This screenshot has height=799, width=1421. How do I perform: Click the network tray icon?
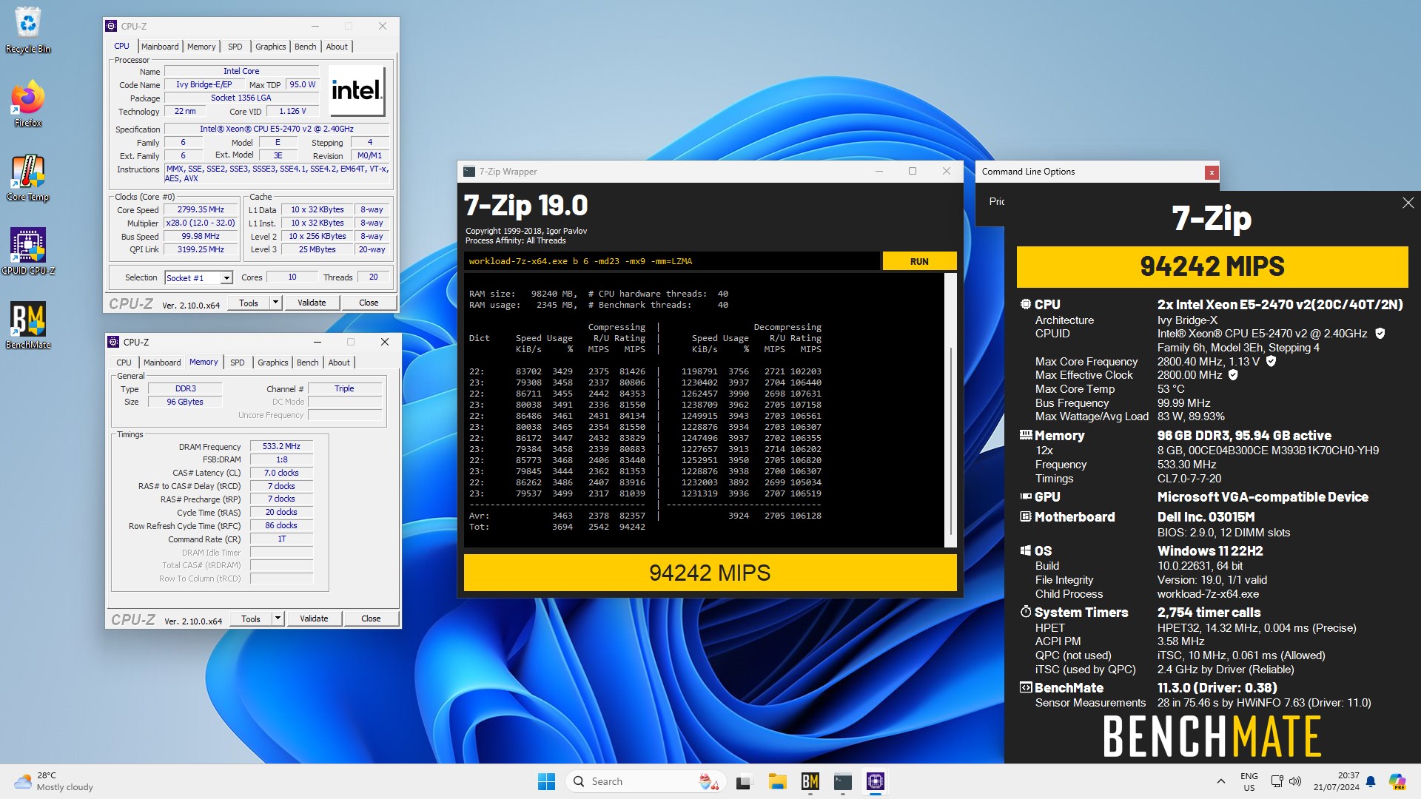coord(1277,781)
